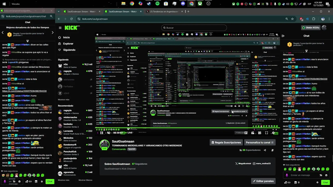Click green Chat button in right panel

[x=325, y=182]
